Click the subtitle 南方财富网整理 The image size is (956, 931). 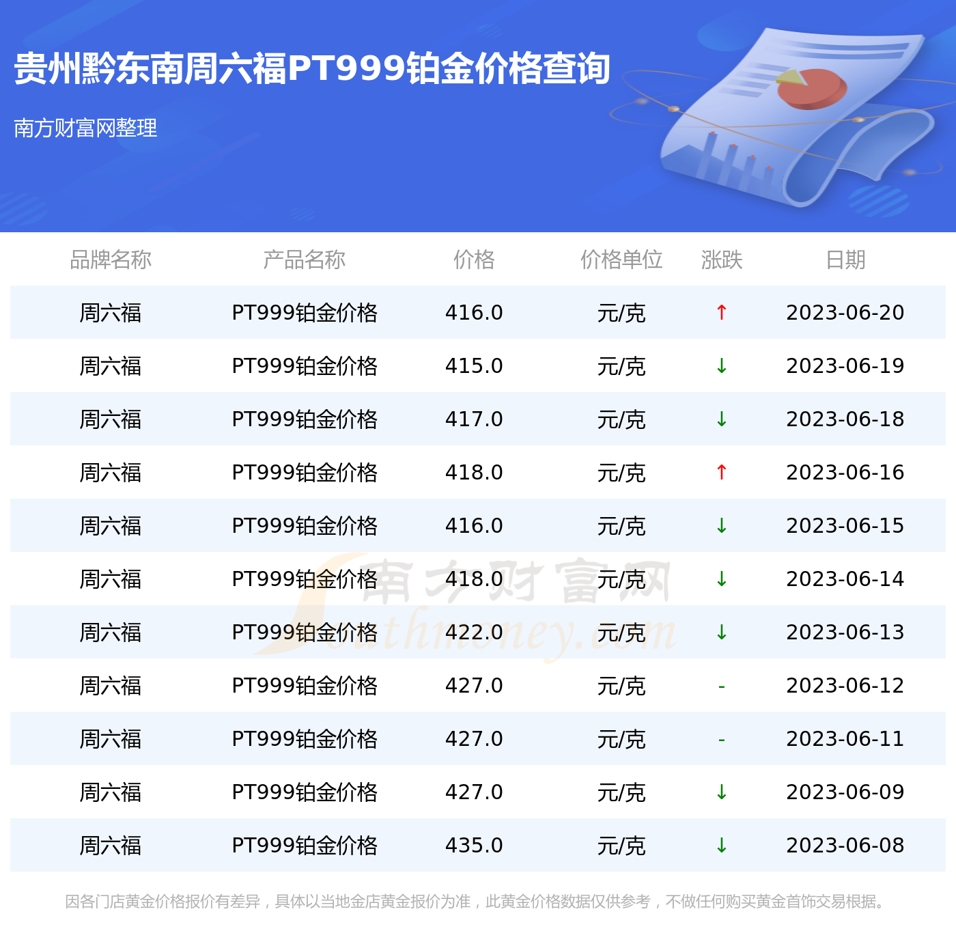(x=85, y=128)
